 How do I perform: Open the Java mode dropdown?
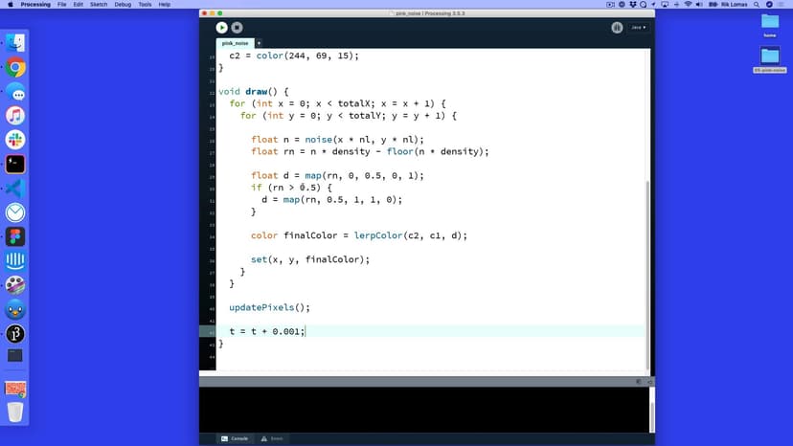(x=637, y=28)
